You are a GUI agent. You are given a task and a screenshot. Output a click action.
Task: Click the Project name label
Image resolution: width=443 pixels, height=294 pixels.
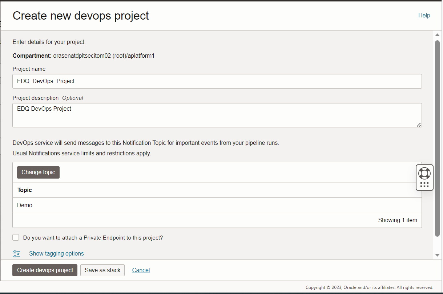coord(29,69)
